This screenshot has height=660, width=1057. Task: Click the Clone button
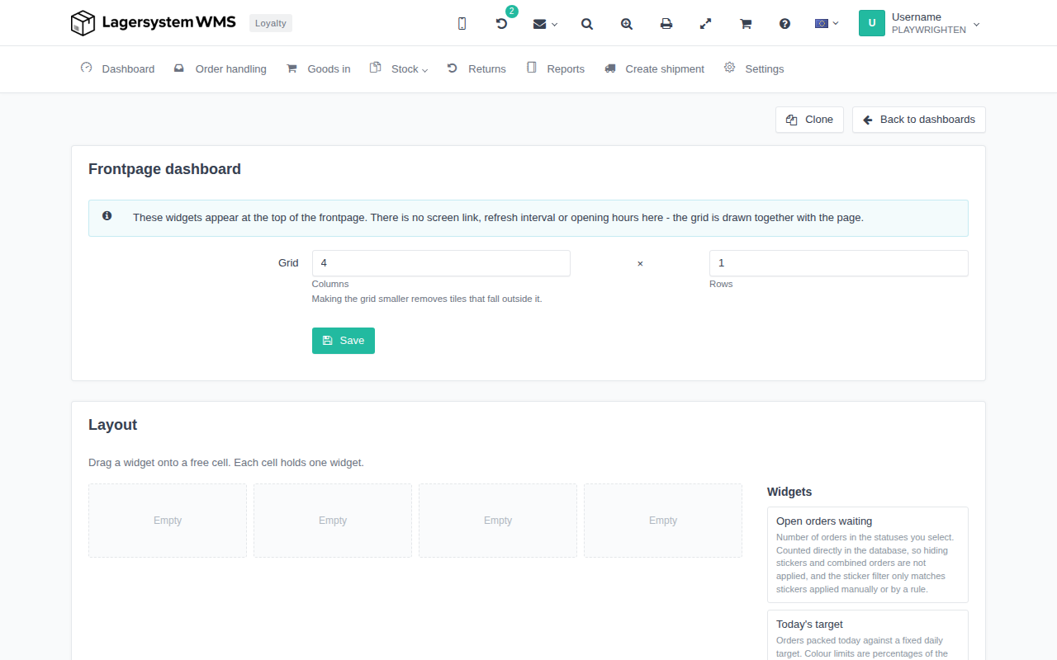(809, 120)
